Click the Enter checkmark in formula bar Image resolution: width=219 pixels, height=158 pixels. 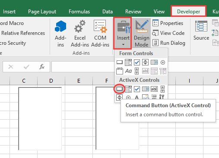[26, 67]
